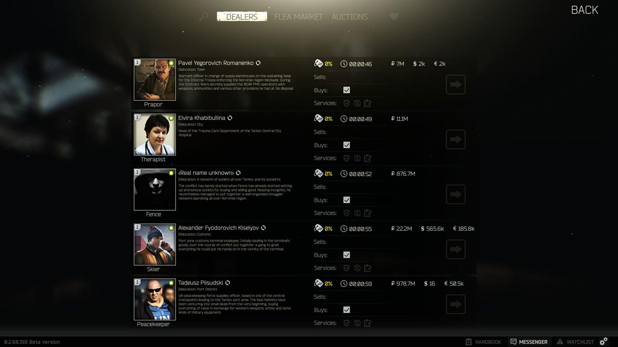Screen dimensions: 618x347
Task: Uncheck the Buys checkbox for Fence
Action: click(x=346, y=200)
